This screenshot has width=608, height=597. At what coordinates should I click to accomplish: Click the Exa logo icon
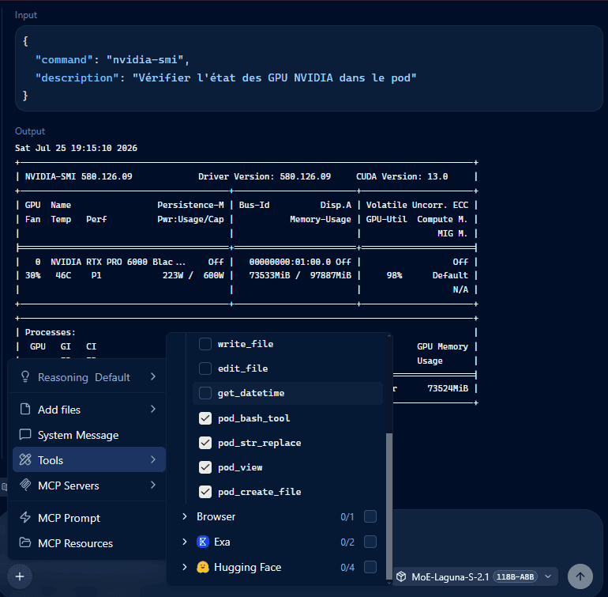[x=203, y=542]
